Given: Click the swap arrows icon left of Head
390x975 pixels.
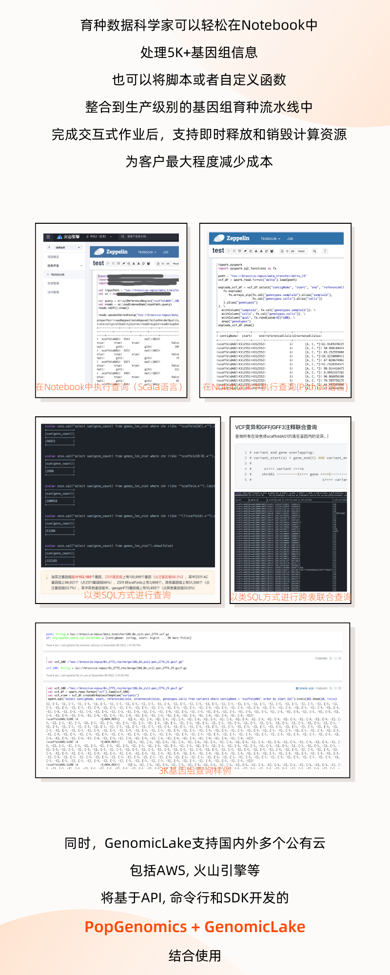Looking at the screenshot, I should [x=292, y=251].
